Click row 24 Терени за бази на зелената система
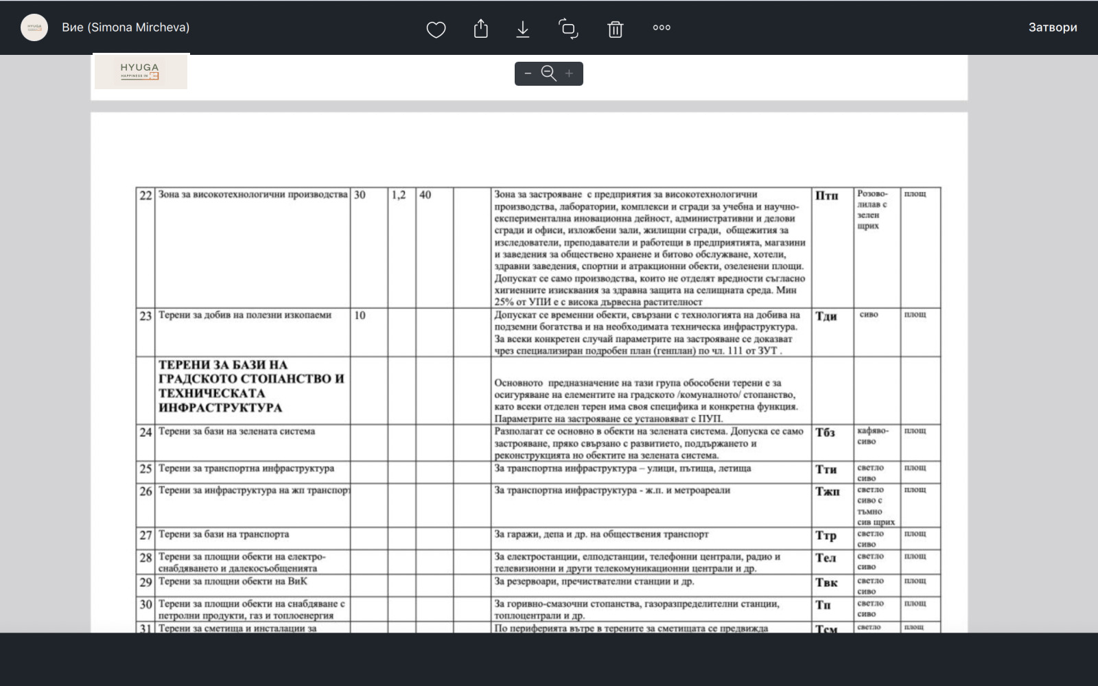 tap(237, 431)
